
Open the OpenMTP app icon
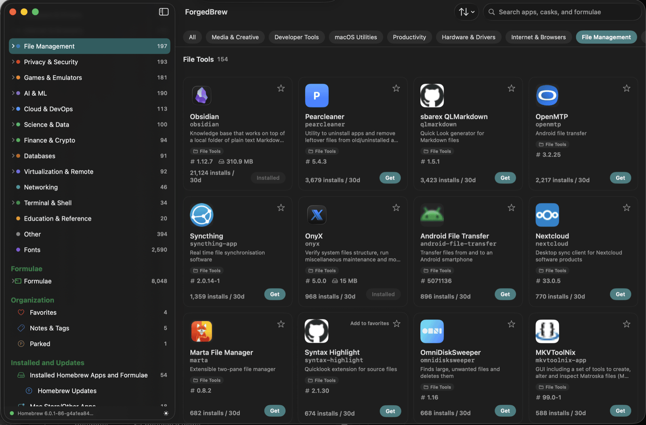(x=547, y=96)
